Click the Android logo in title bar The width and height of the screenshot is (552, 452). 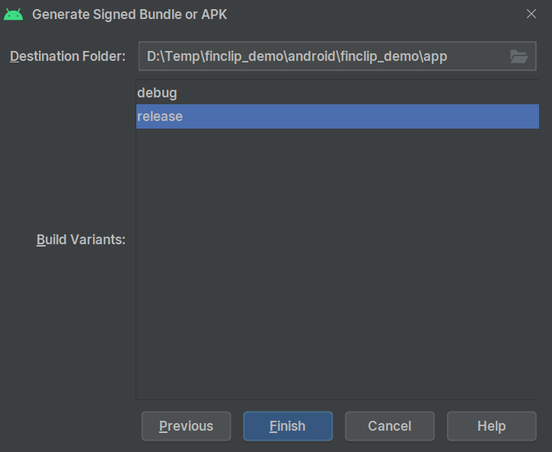14,14
